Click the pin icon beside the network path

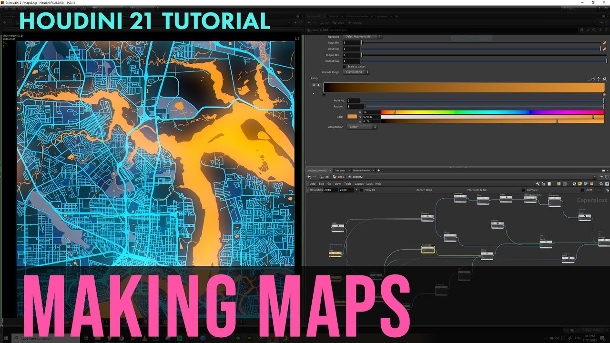point(601,177)
